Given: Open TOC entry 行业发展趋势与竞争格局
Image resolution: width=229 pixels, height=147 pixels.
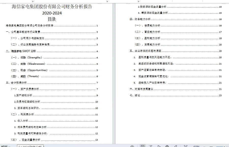Looking at the screenshot, I should coord(54,44).
